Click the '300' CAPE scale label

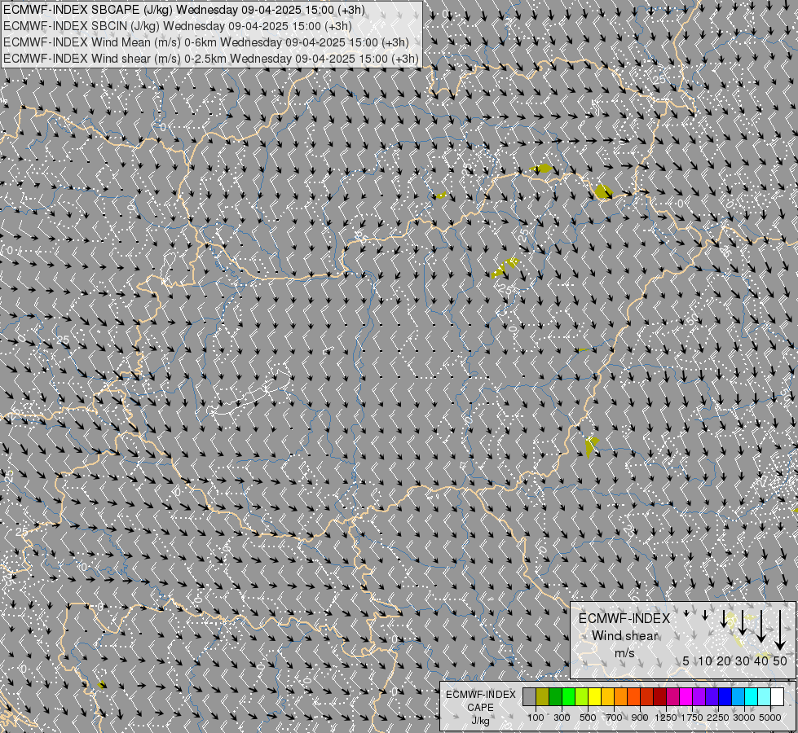pyautogui.click(x=562, y=718)
